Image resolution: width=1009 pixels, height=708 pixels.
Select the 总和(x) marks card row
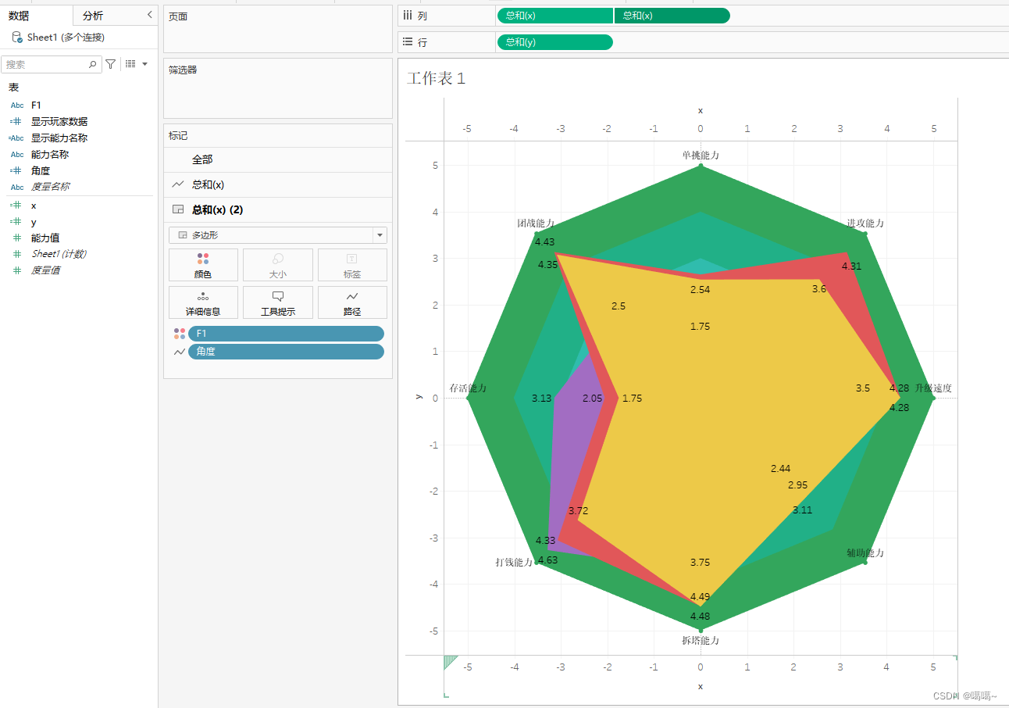click(277, 184)
